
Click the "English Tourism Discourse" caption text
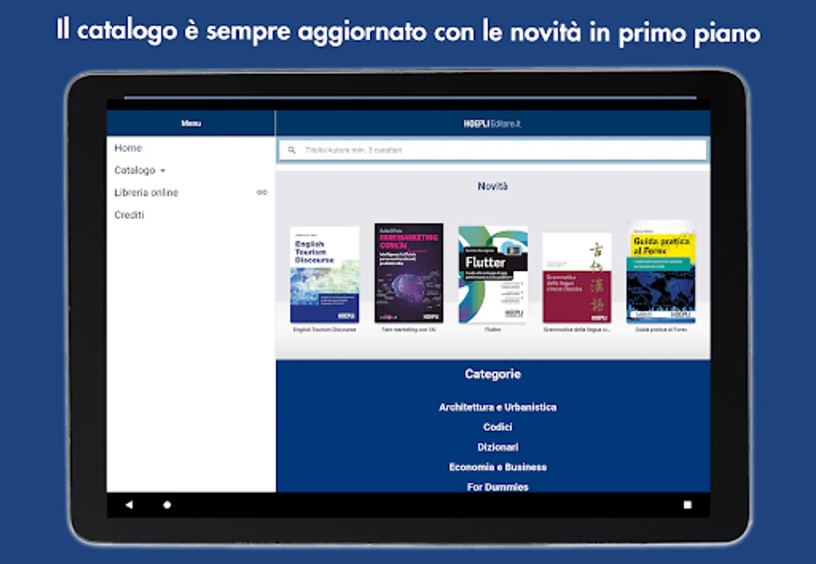325,330
